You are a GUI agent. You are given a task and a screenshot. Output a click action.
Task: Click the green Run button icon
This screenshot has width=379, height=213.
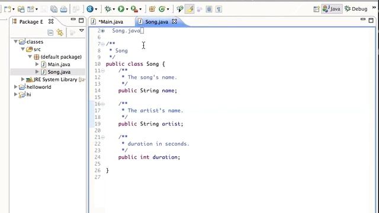click(x=121, y=9)
